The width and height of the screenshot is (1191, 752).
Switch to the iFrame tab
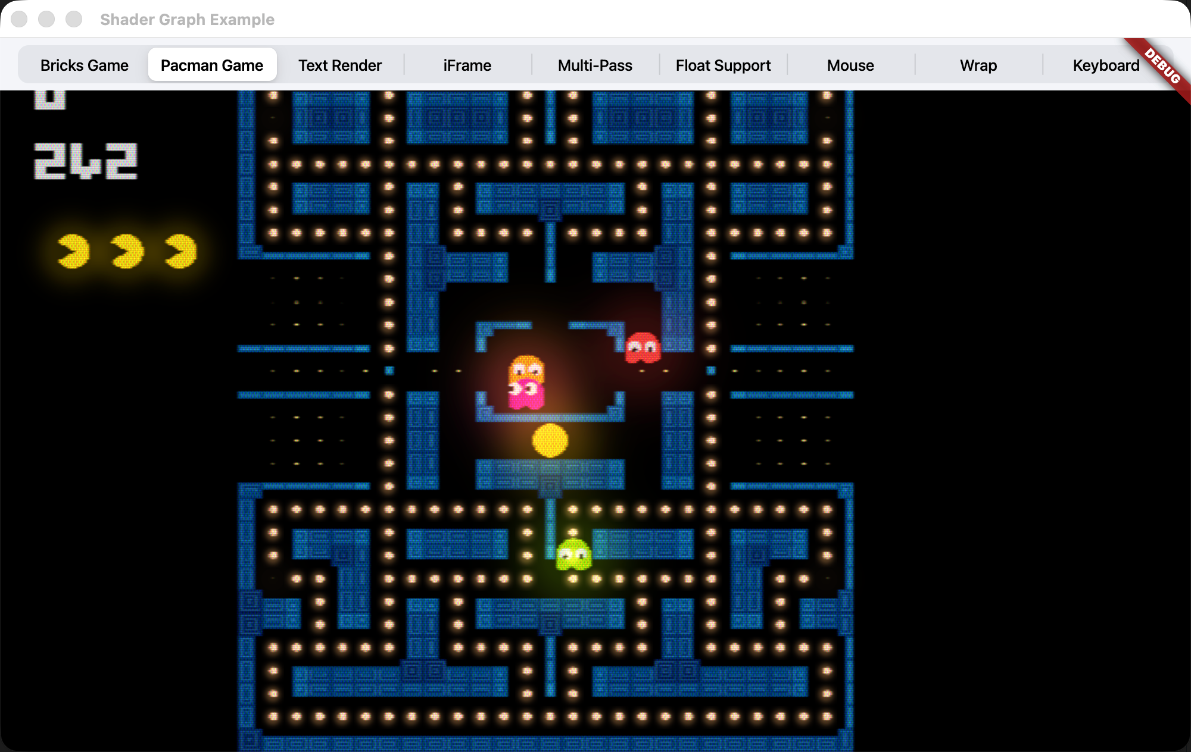pos(467,65)
